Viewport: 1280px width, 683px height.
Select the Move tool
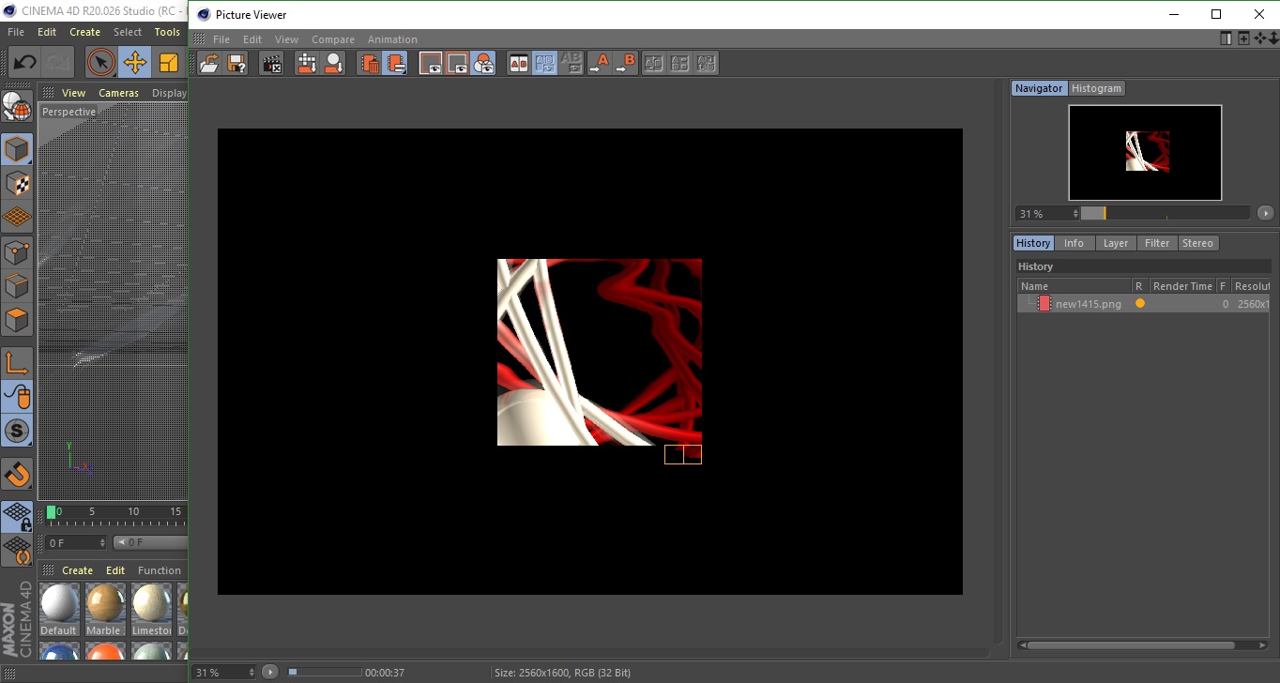click(x=135, y=63)
